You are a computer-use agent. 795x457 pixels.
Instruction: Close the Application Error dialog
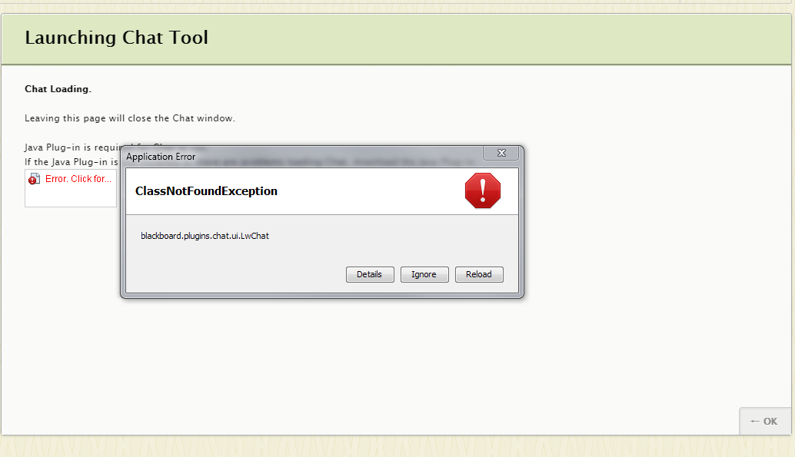[x=501, y=153]
